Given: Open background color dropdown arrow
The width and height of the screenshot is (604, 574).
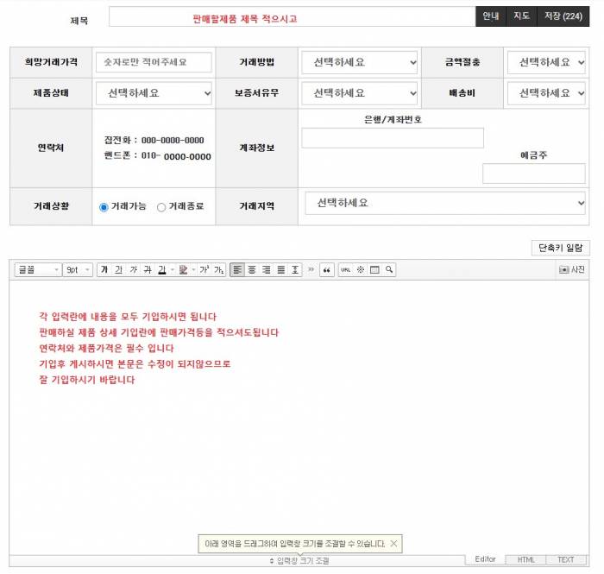Looking at the screenshot, I should 193,269.
